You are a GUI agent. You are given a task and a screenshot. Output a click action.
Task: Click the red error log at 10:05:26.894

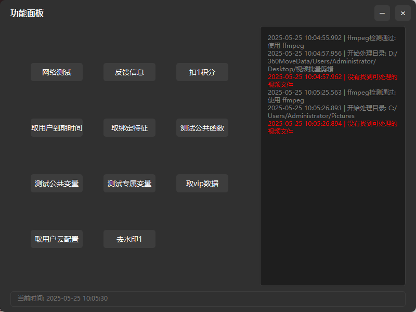(331, 127)
